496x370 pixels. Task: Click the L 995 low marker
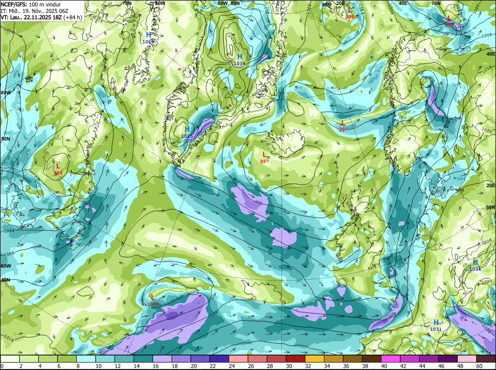pyautogui.click(x=449, y=21)
